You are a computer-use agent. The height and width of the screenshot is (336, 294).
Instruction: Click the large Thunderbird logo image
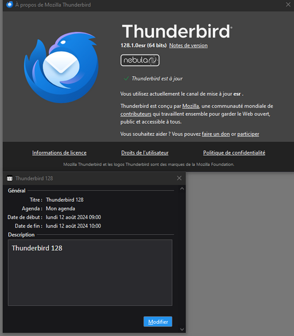(61, 68)
